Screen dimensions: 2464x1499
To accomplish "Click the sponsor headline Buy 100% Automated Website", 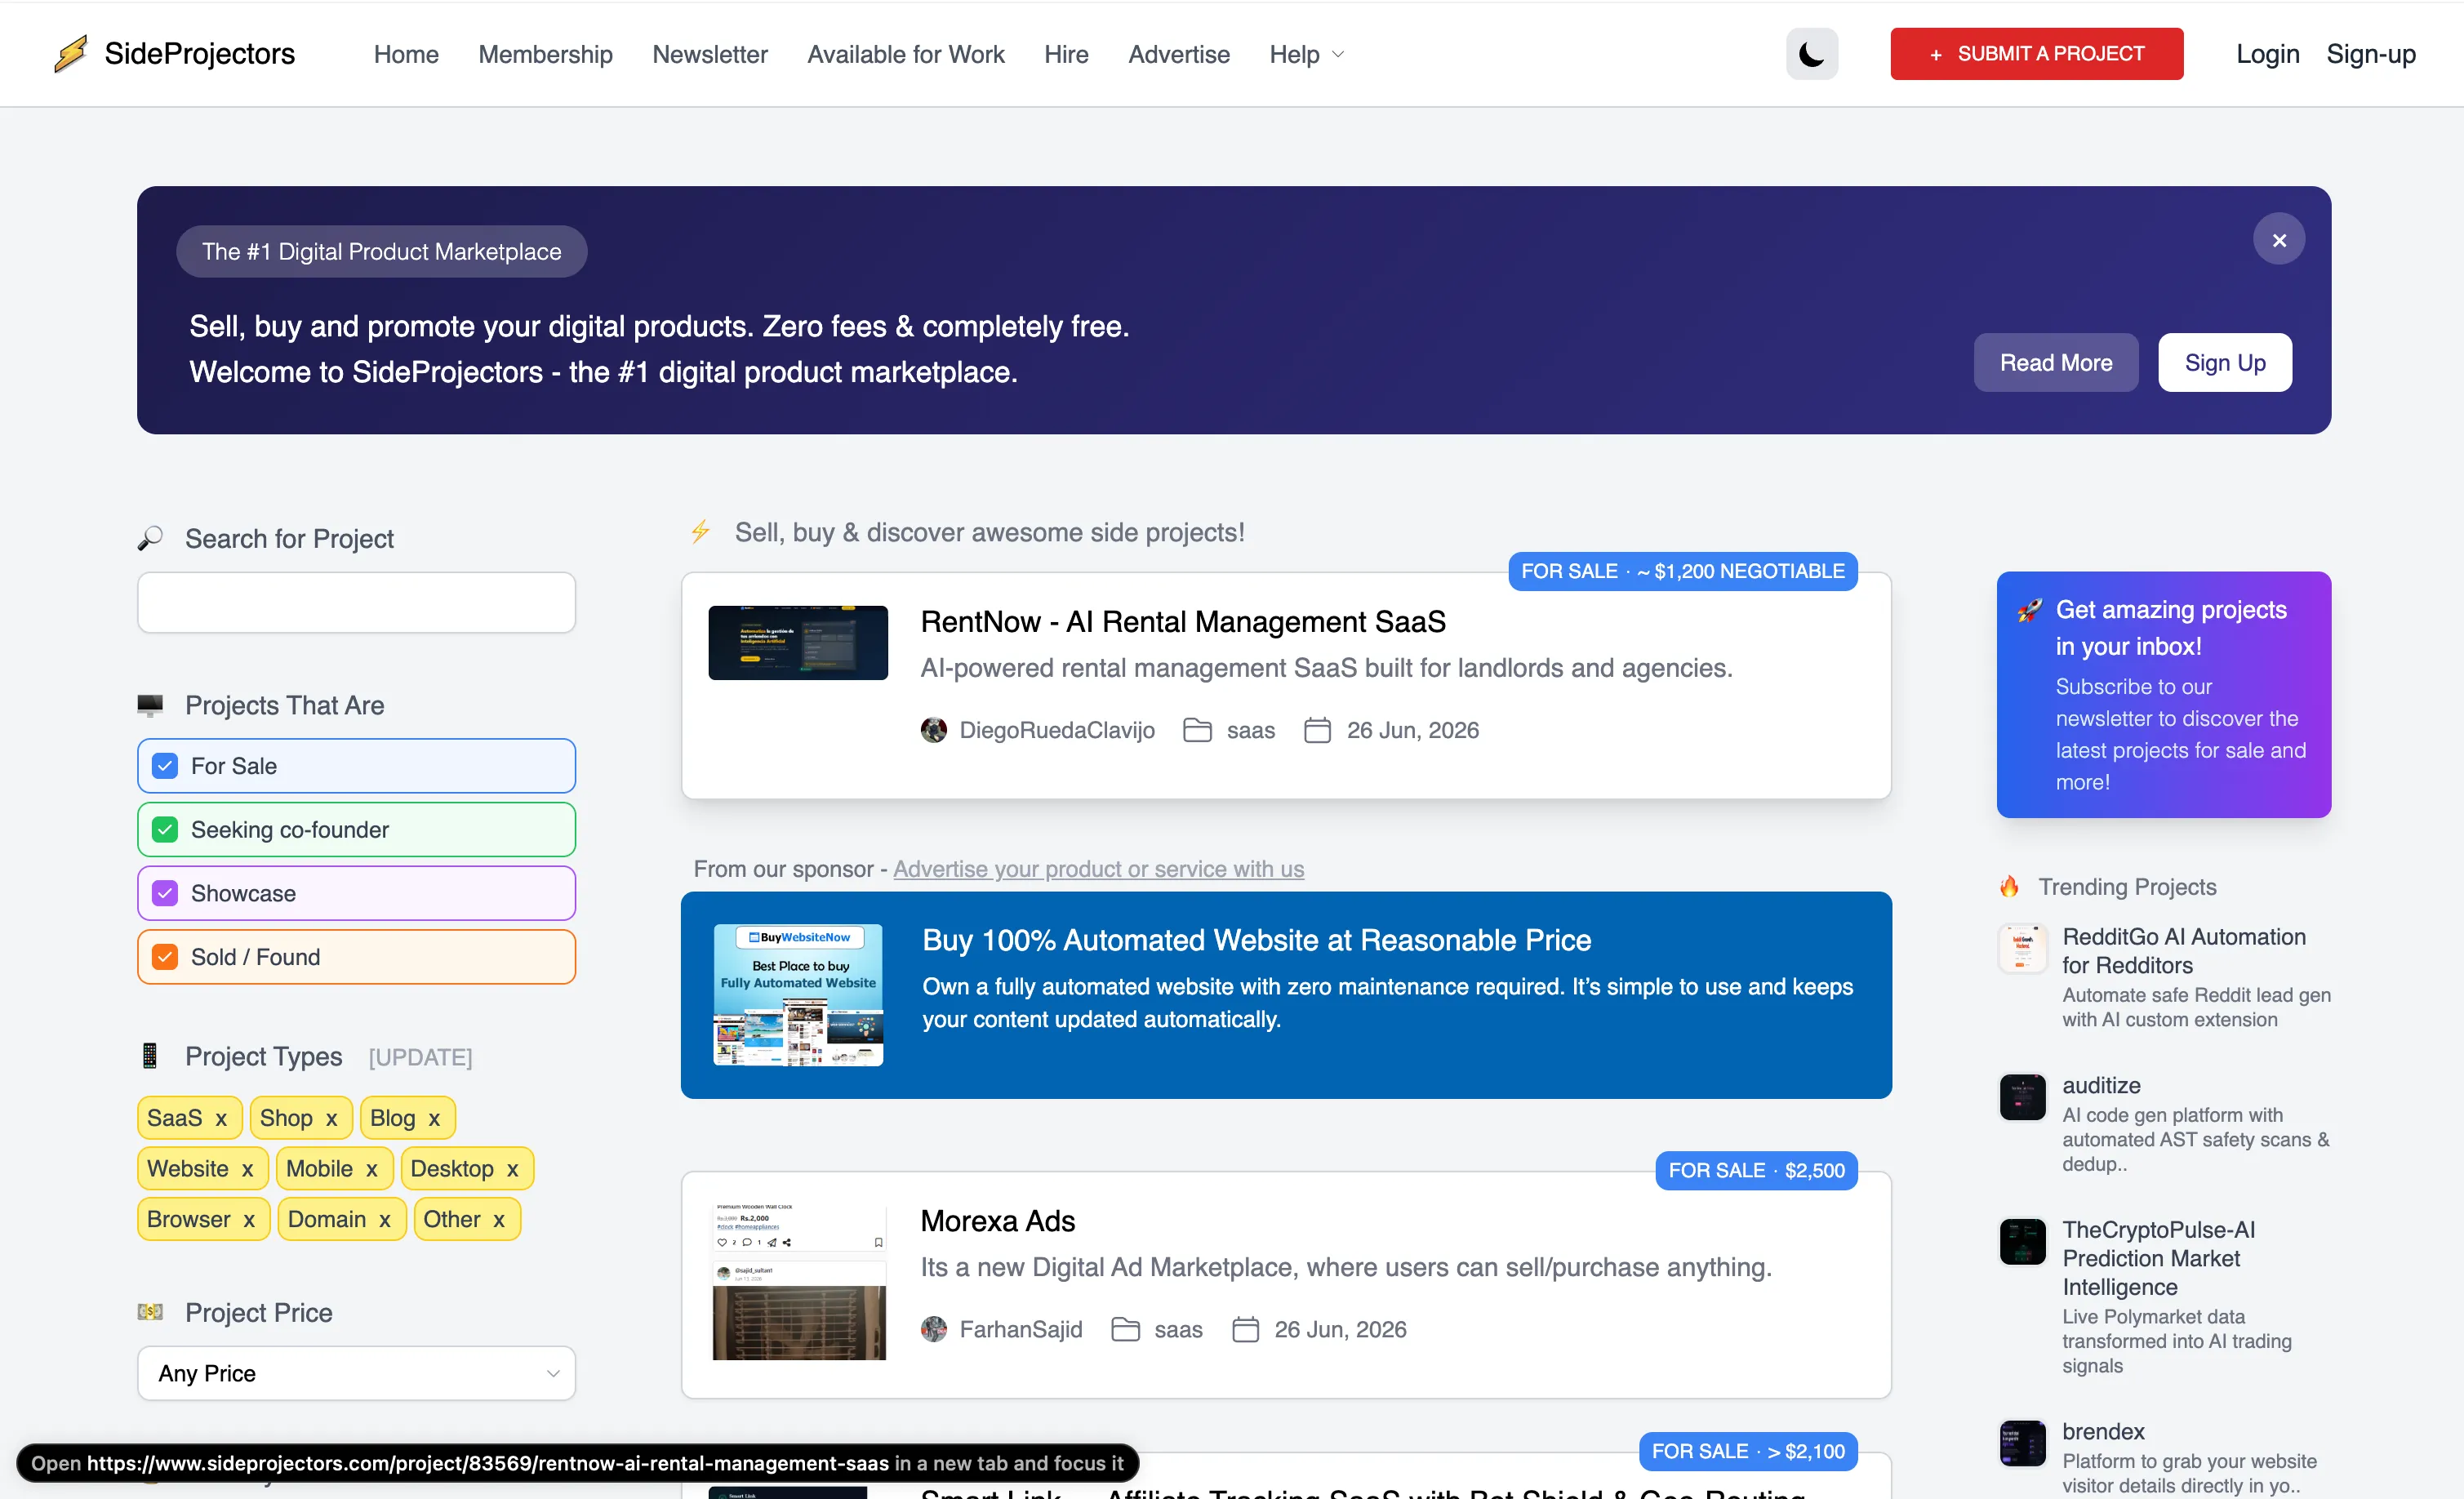I will point(1256,940).
